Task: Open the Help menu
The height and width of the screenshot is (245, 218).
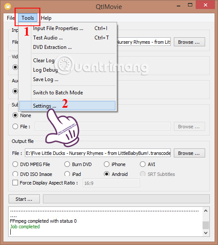Action: 46,18
